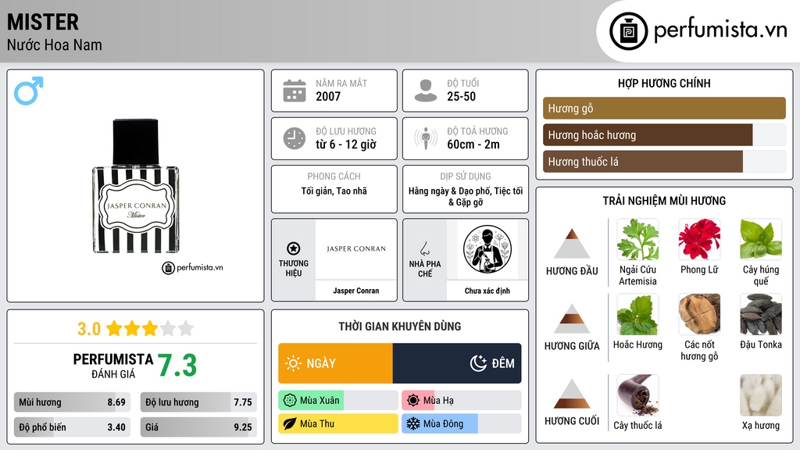Click the Giá 9.25 score bar
This screenshot has height=450, width=800.
click(x=198, y=427)
